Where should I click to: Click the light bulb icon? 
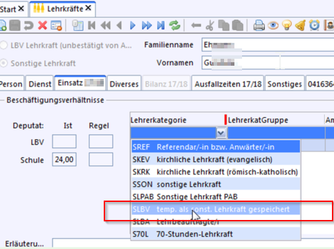coord(287,26)
